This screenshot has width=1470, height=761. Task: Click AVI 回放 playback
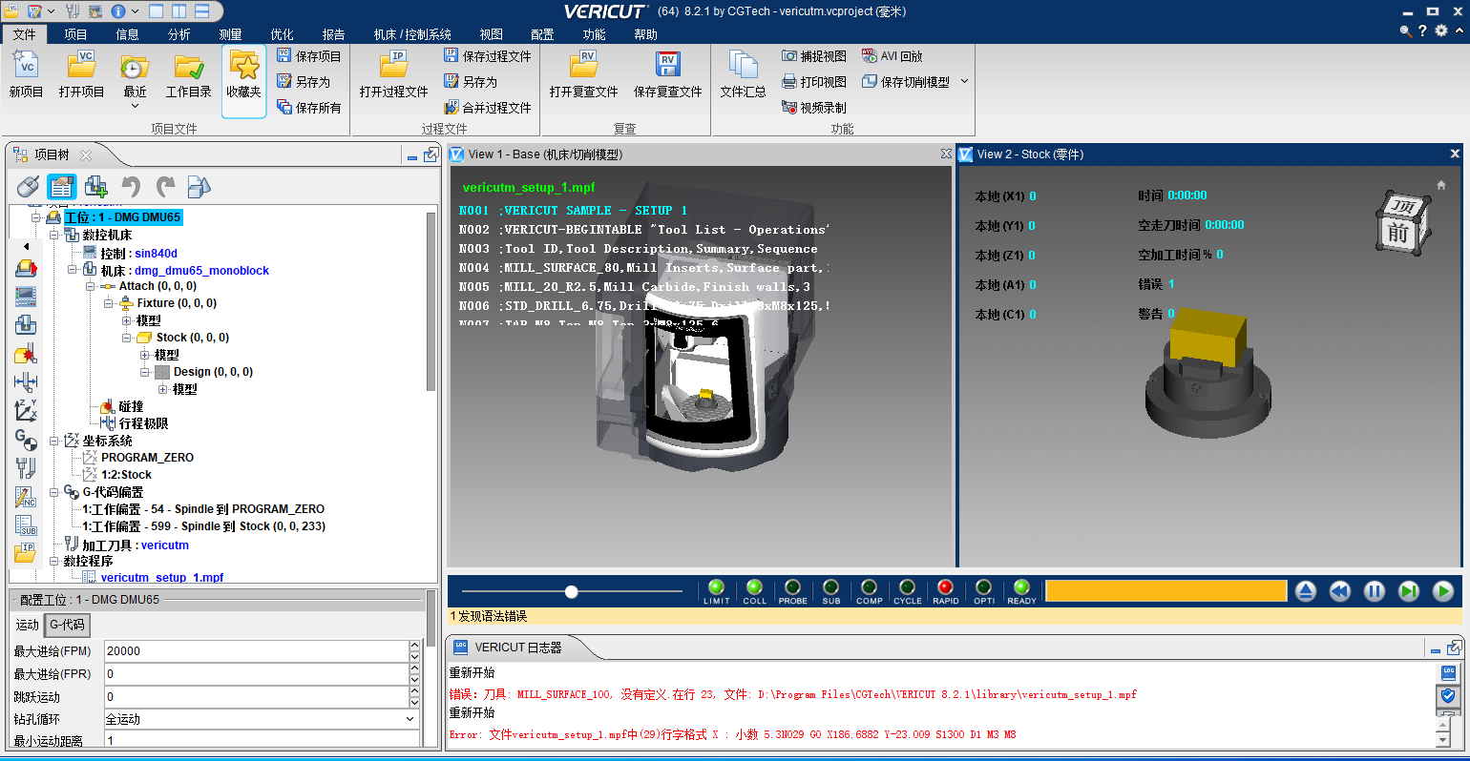click(x=892, y=56)
